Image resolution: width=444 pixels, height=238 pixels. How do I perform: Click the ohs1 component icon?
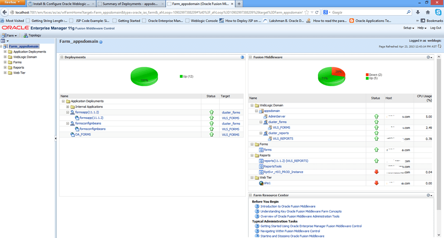[x=261, y=183]
